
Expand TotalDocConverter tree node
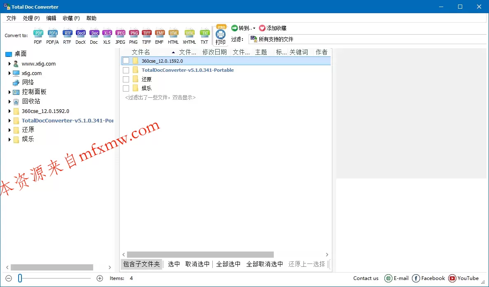(x=9, y=120)
